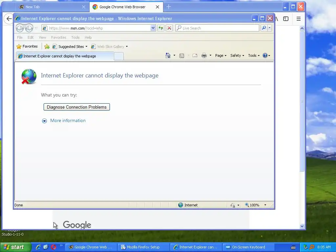Viewport: 336px width, 252px height.
Task: Click the blue Help question icon
Action: pos(265,55)
